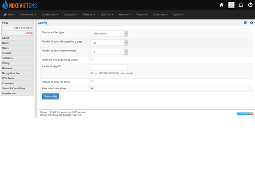Open the Display articles type dropdown
Screen dimensions: 255x170
(109, 33)
